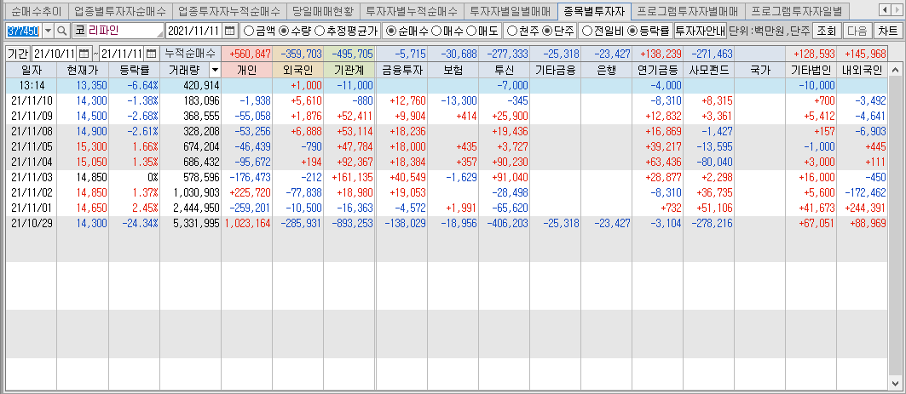Click the 투자자안내 button

pos(700,31)
